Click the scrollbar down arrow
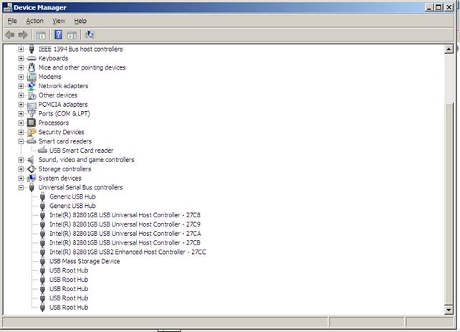 (449, 310)
